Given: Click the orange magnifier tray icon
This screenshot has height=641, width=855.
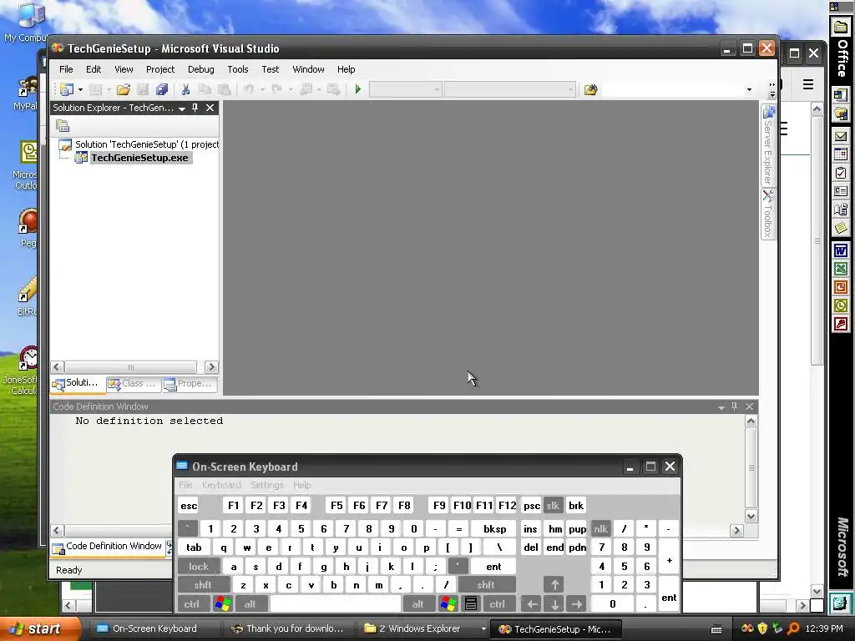Looking at the screenshot, I should [793, 628].
